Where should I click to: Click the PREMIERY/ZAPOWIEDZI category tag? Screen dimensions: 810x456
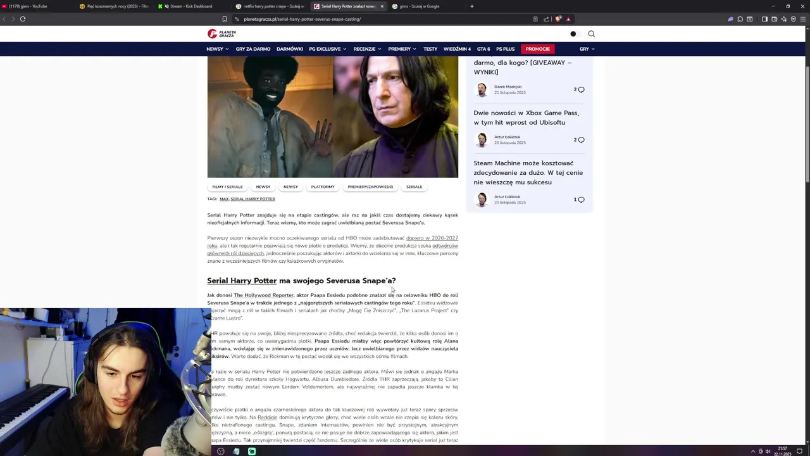370,187
